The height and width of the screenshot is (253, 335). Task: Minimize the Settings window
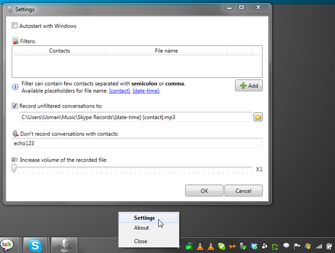(229, 8)
